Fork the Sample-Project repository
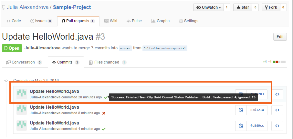The width and height of the screenshot is (293, 139). 270,7
